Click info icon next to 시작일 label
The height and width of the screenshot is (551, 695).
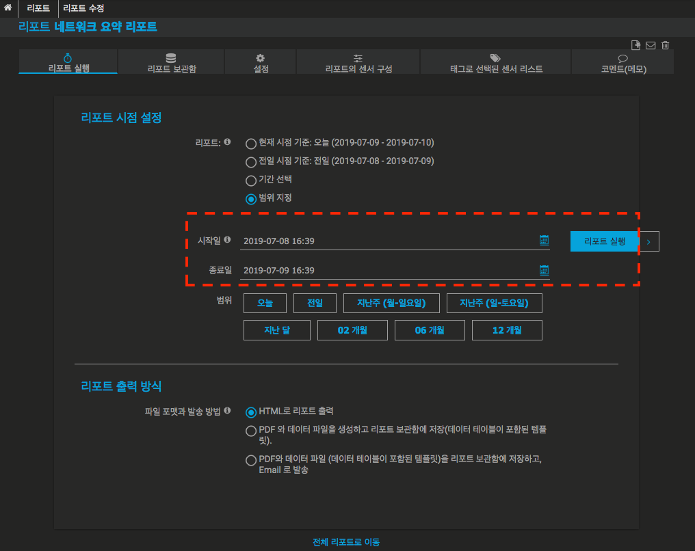(227, 240)
